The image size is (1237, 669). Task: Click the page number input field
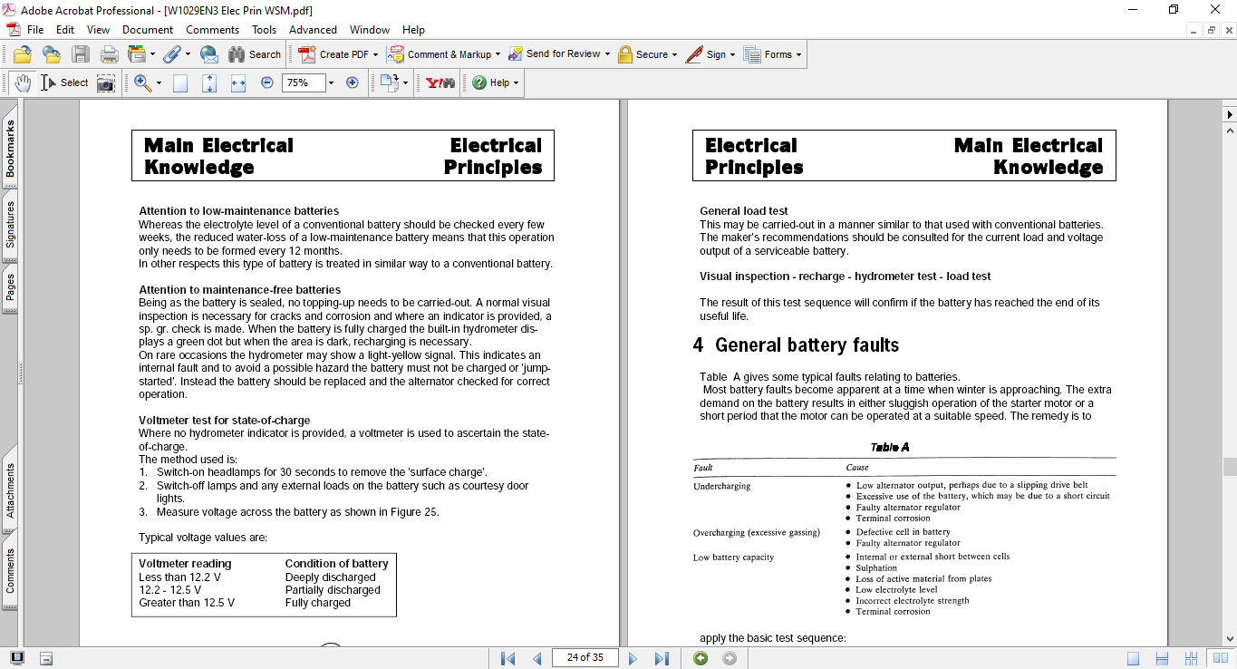[x=585, y=657]
